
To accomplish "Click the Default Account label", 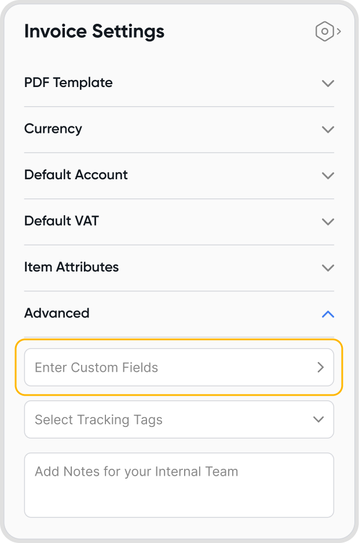I will (x=76, y=175).
